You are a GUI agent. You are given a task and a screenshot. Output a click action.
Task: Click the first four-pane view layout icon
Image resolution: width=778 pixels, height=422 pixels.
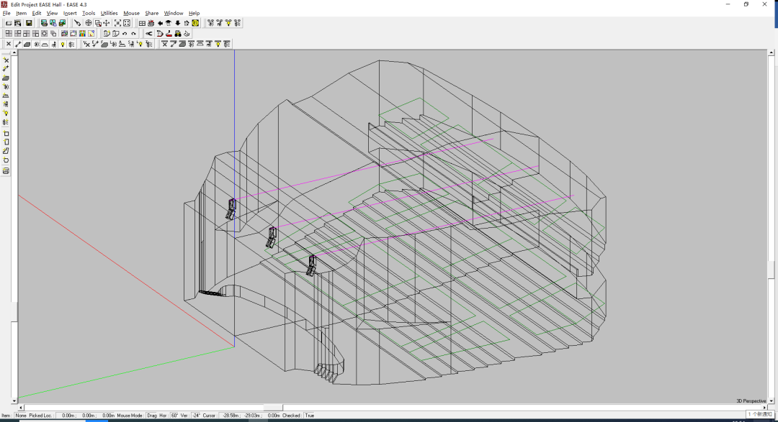[9, 34]
